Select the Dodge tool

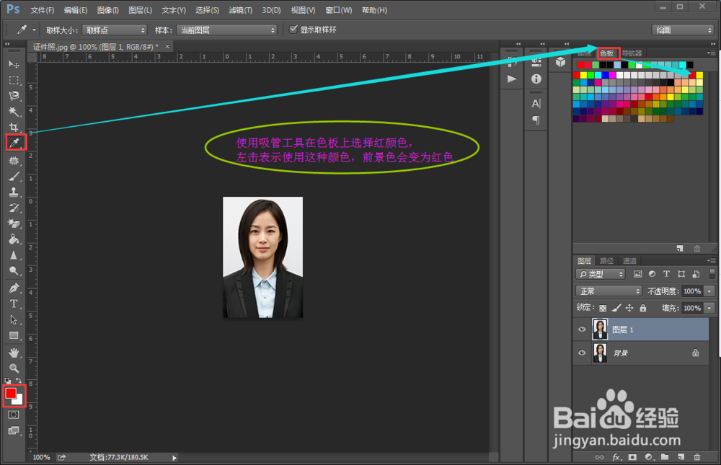coord(14,270)
